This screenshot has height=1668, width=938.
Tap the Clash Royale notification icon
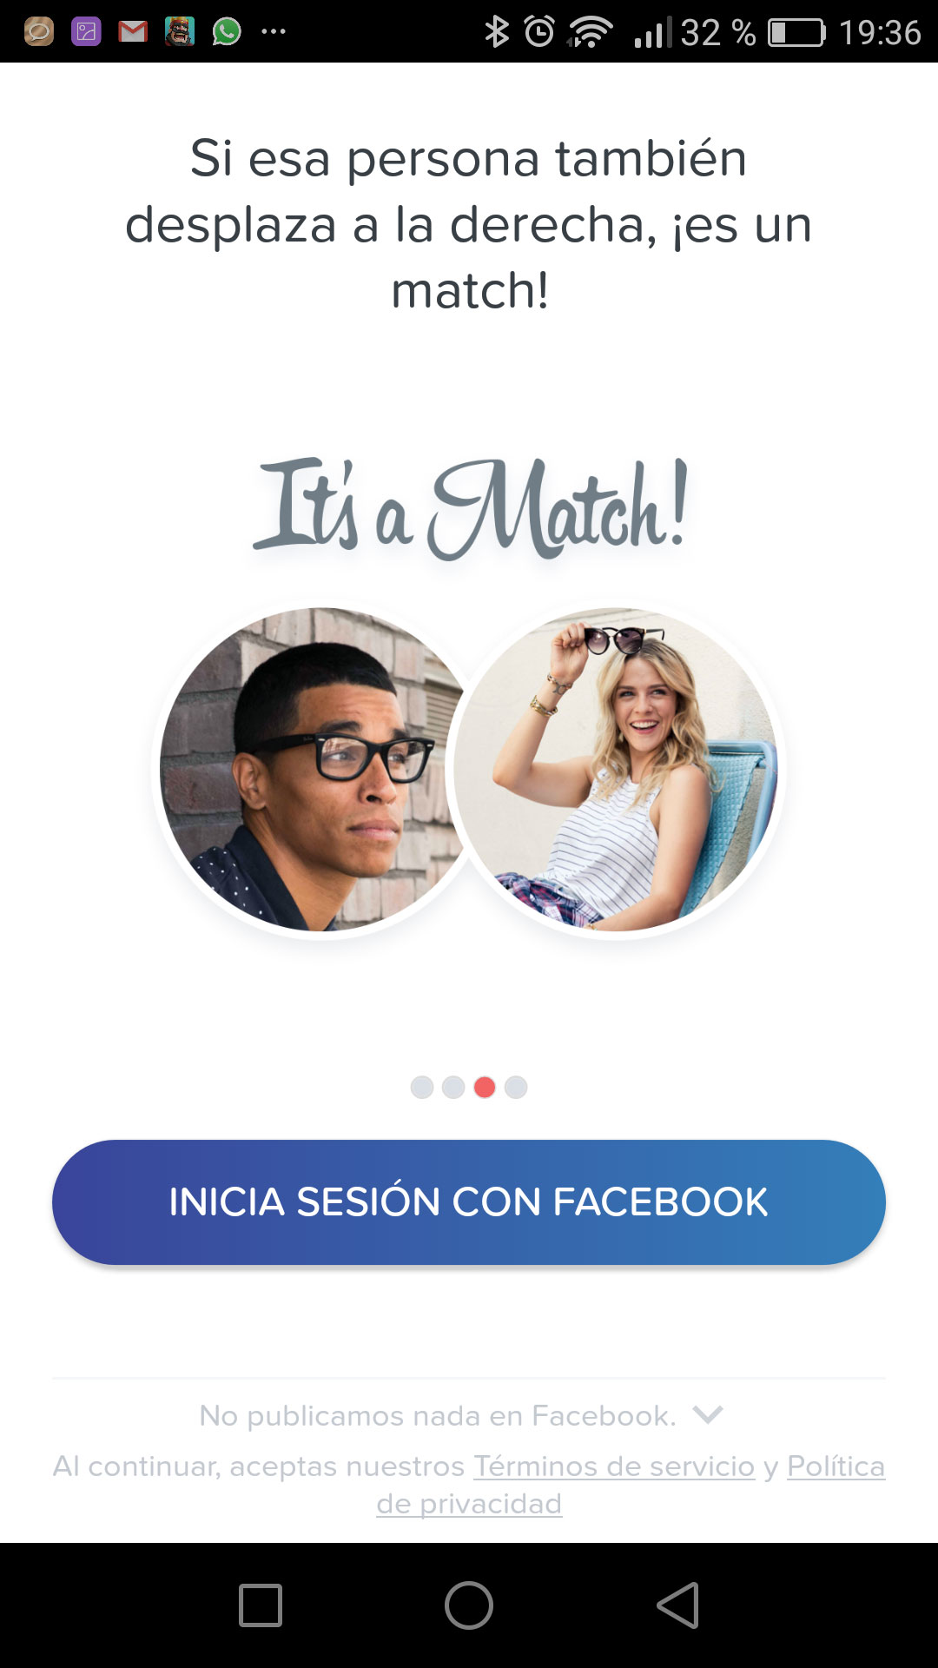(180, 32)
